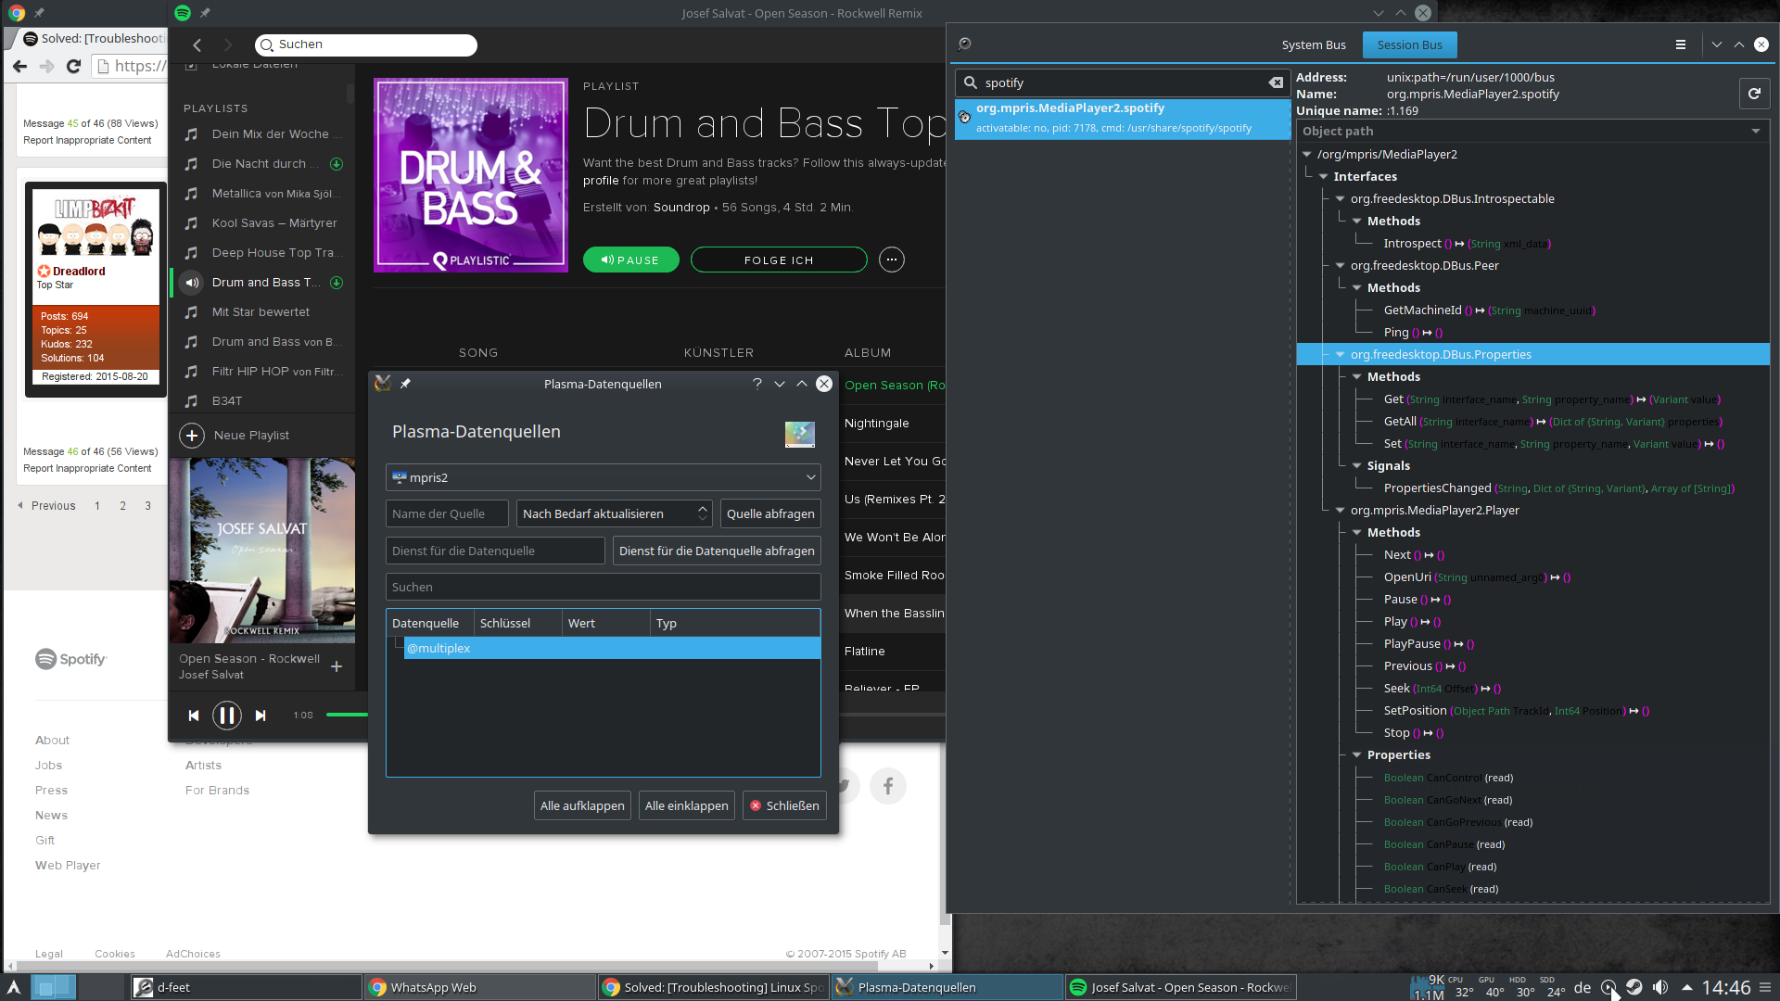Click the refresh icon in D-Feet
This screenshot has width=1780, height=1001.
1753,94
